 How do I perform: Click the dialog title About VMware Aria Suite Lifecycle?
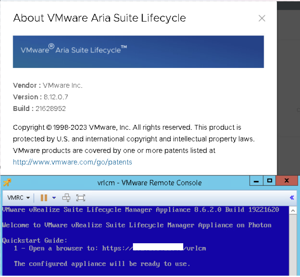click(x=100, y=18)
